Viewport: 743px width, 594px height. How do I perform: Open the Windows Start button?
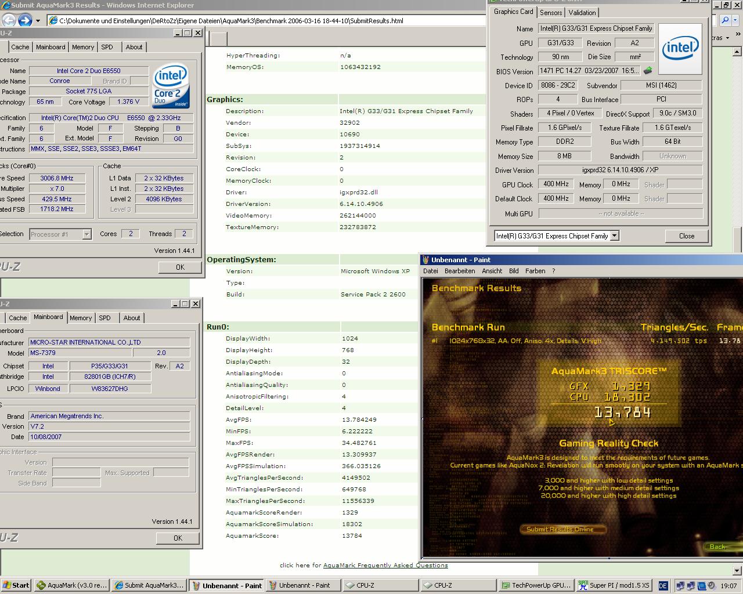16,585
